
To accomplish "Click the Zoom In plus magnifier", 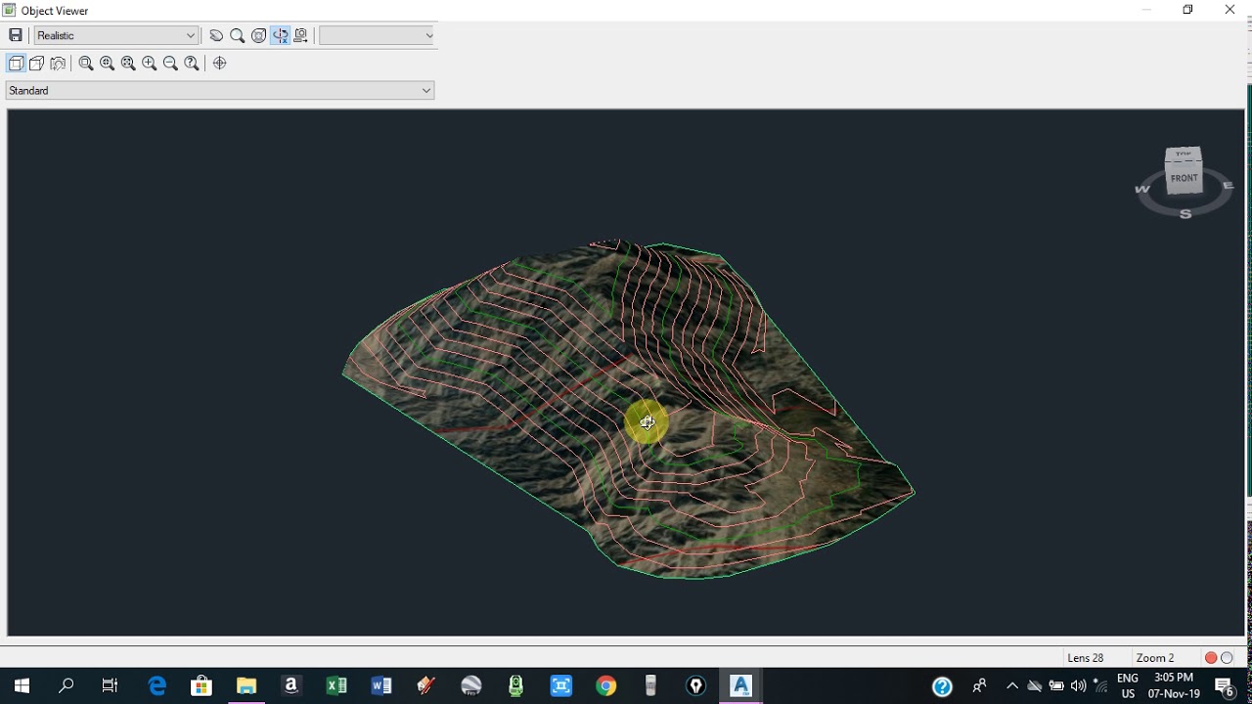I will pos(150,64).
